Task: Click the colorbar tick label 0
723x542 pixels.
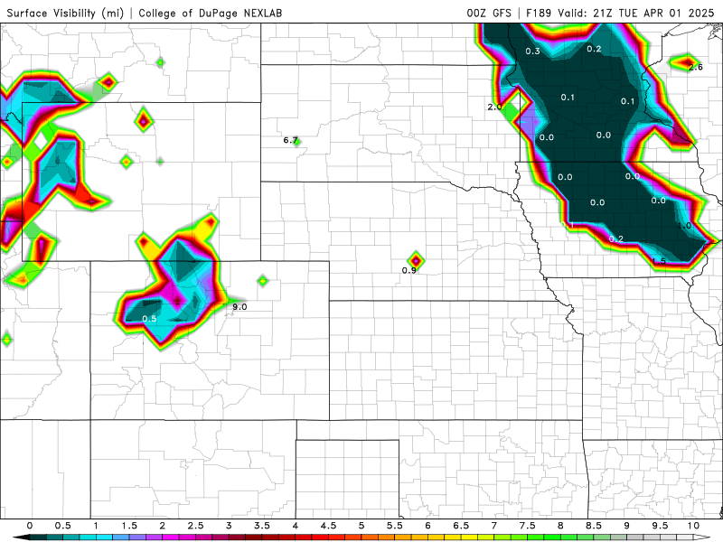Action: pos(30,526)
